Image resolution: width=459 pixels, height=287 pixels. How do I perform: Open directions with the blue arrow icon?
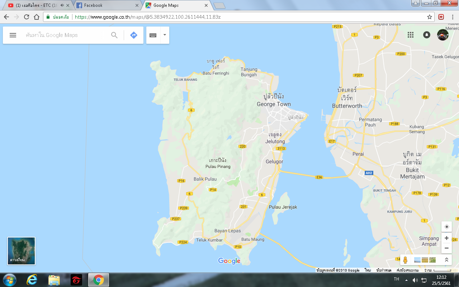134,35
